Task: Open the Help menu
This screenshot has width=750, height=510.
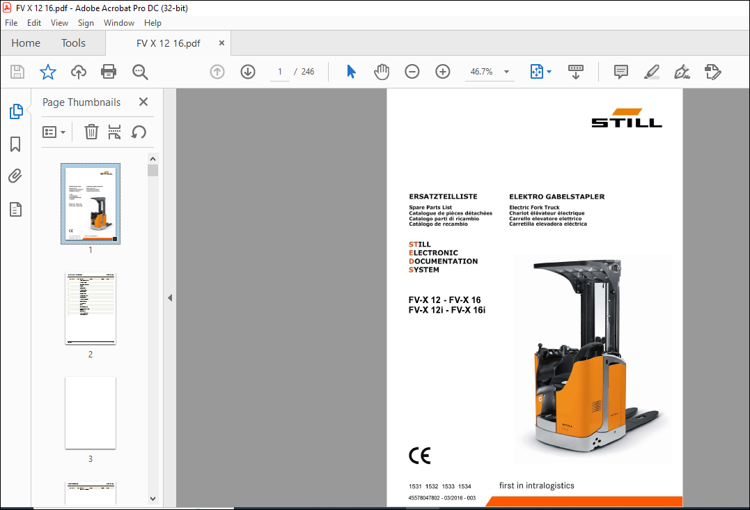Action: point(153,23)
